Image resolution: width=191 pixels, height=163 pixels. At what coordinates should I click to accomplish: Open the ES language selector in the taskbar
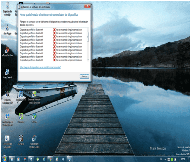pyautogui.click(x=161, y=159)
